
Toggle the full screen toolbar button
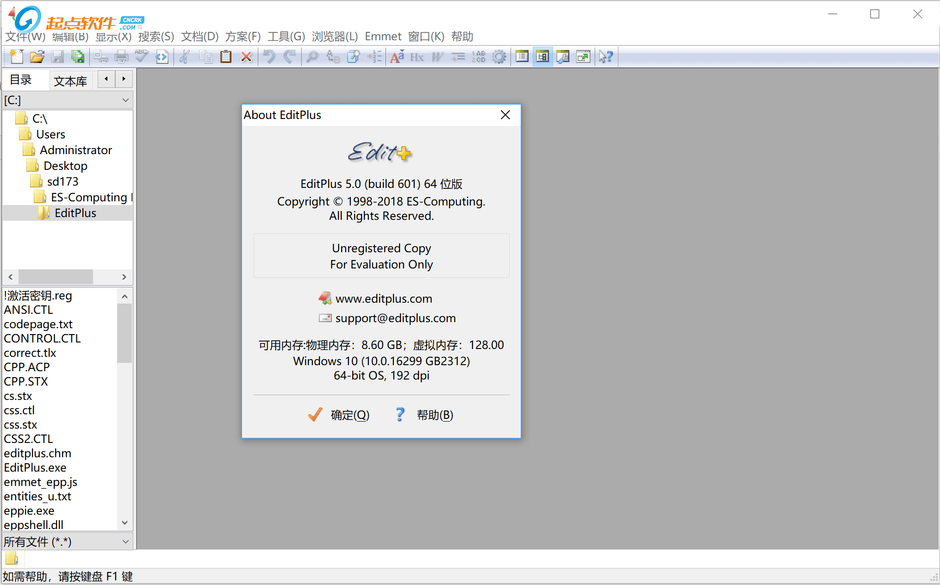tap(583, 56)
